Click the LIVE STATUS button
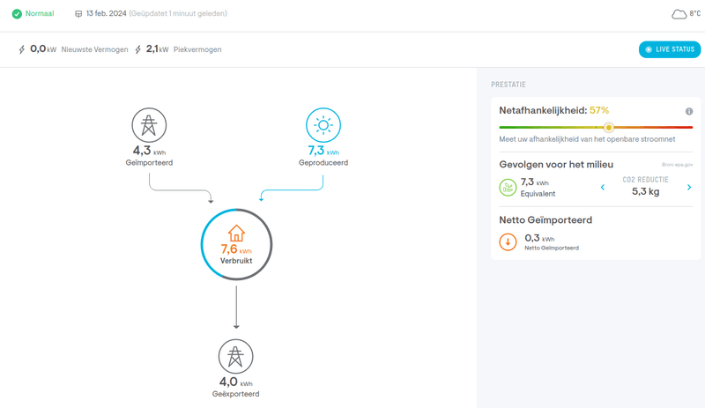The image size is (705, 408). point(670,49)
